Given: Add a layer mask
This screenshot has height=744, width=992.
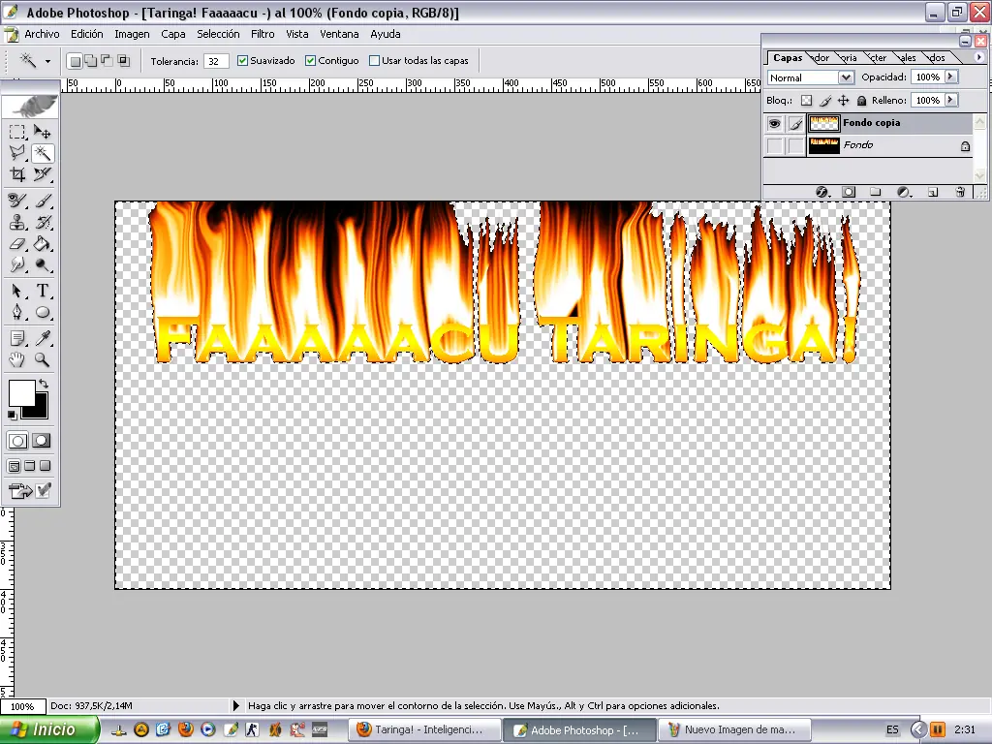Looking at the screenshot, I should coord(849,192).
